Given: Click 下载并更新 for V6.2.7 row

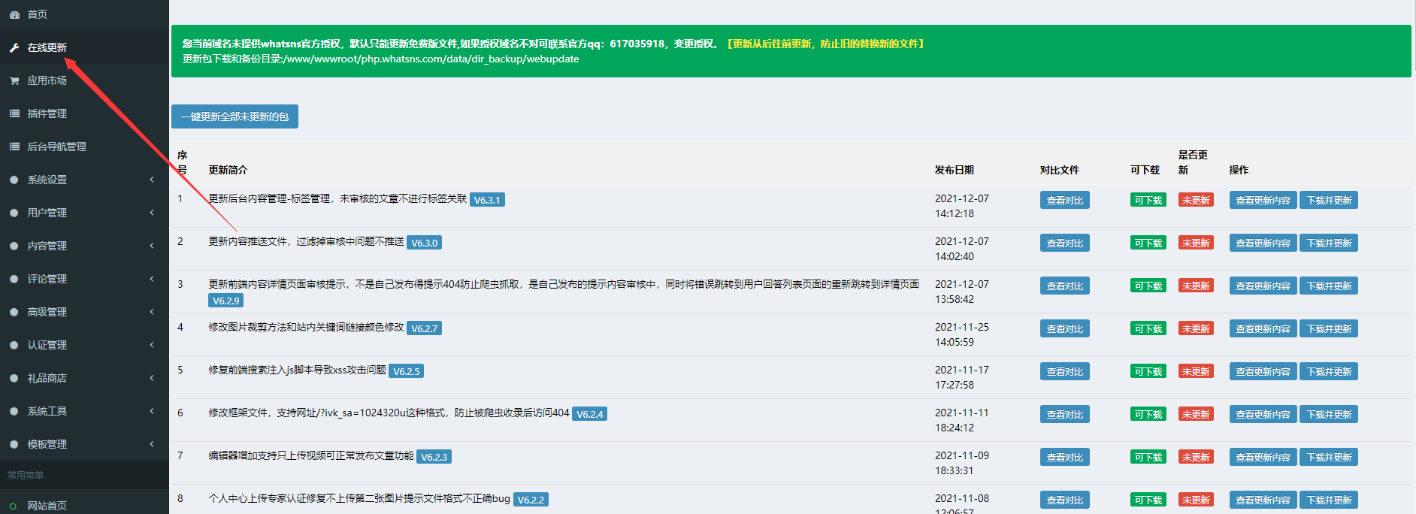Looking at the screenshot, I should coord(1329,329).
